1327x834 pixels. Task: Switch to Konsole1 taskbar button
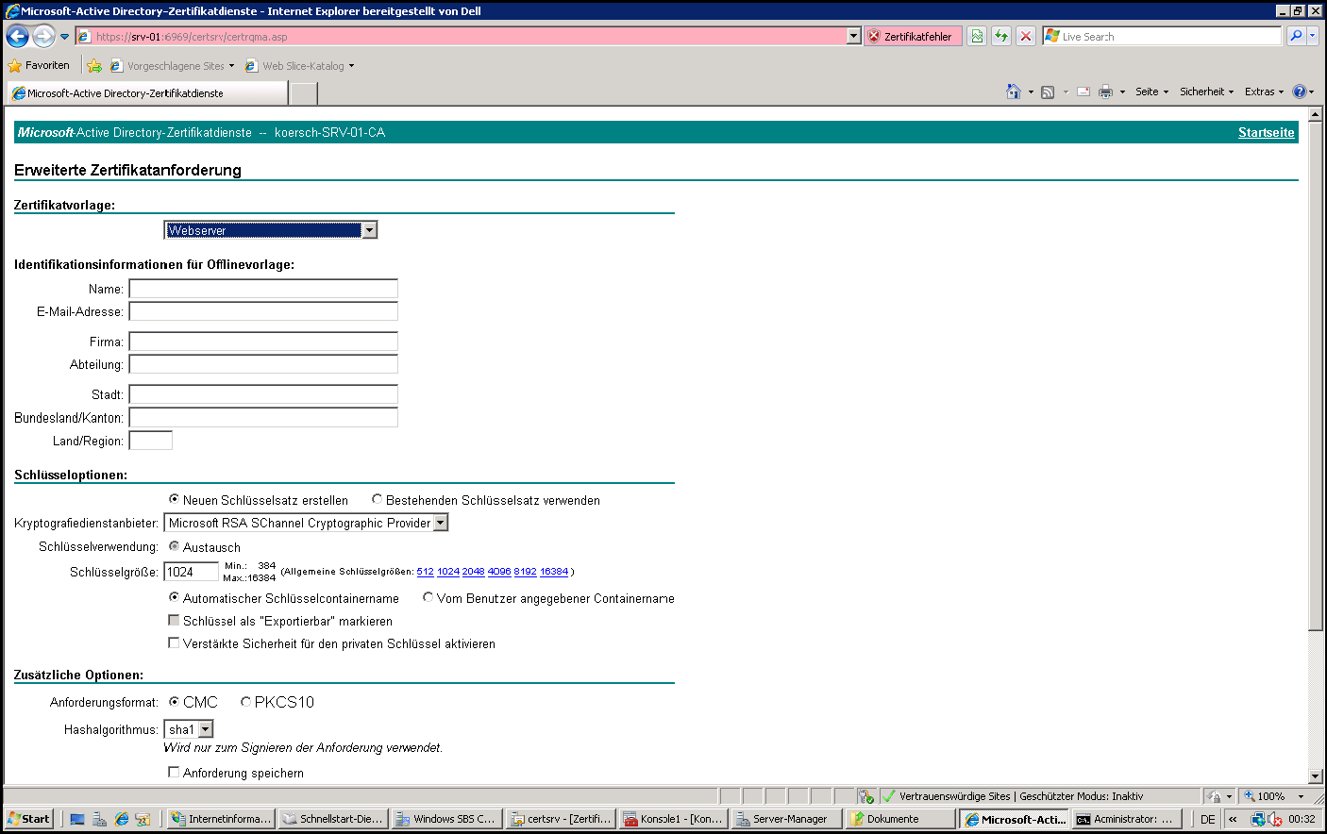(674, 819)
